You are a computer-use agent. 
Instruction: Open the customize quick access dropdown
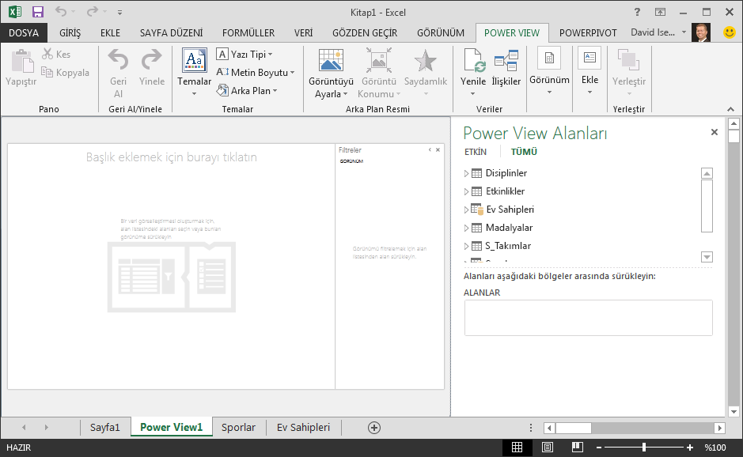(120, 13)
